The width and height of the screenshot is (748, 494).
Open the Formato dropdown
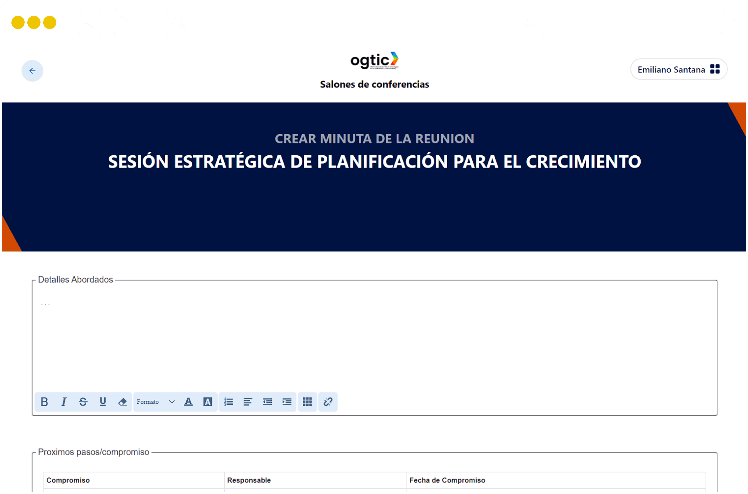click(156, 402)
